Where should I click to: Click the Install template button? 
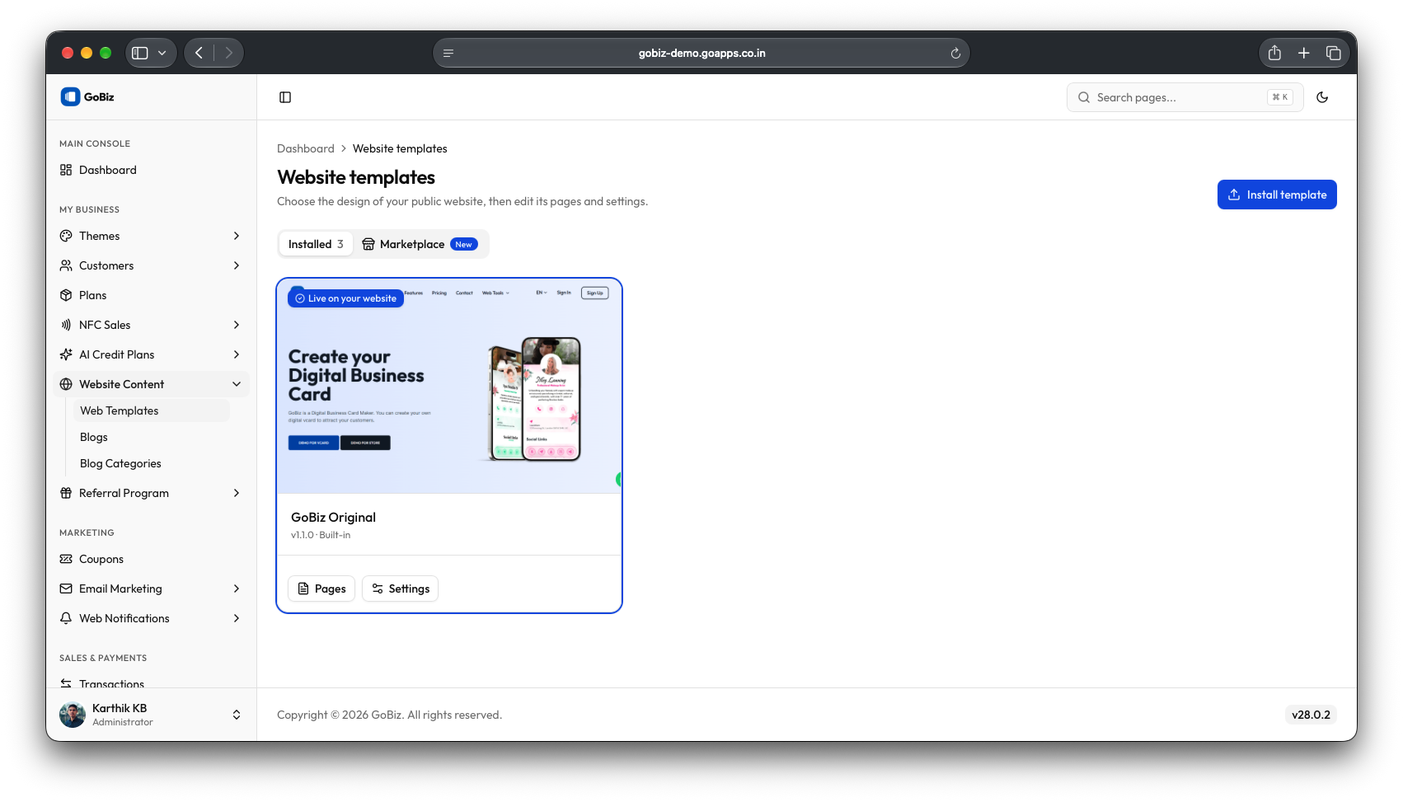point(1277,195)
